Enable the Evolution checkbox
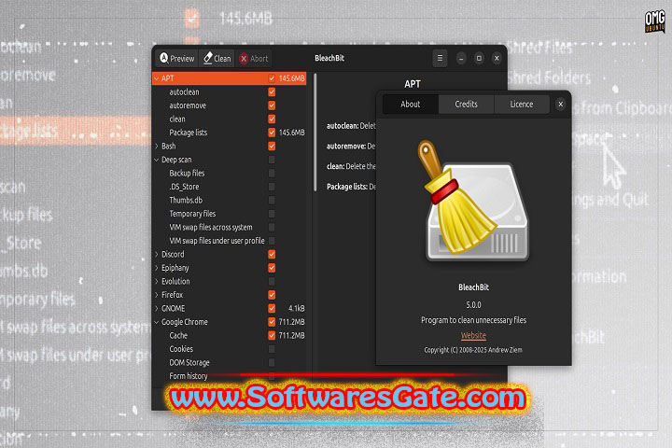 pyautogui.click(x=272, y=281)
